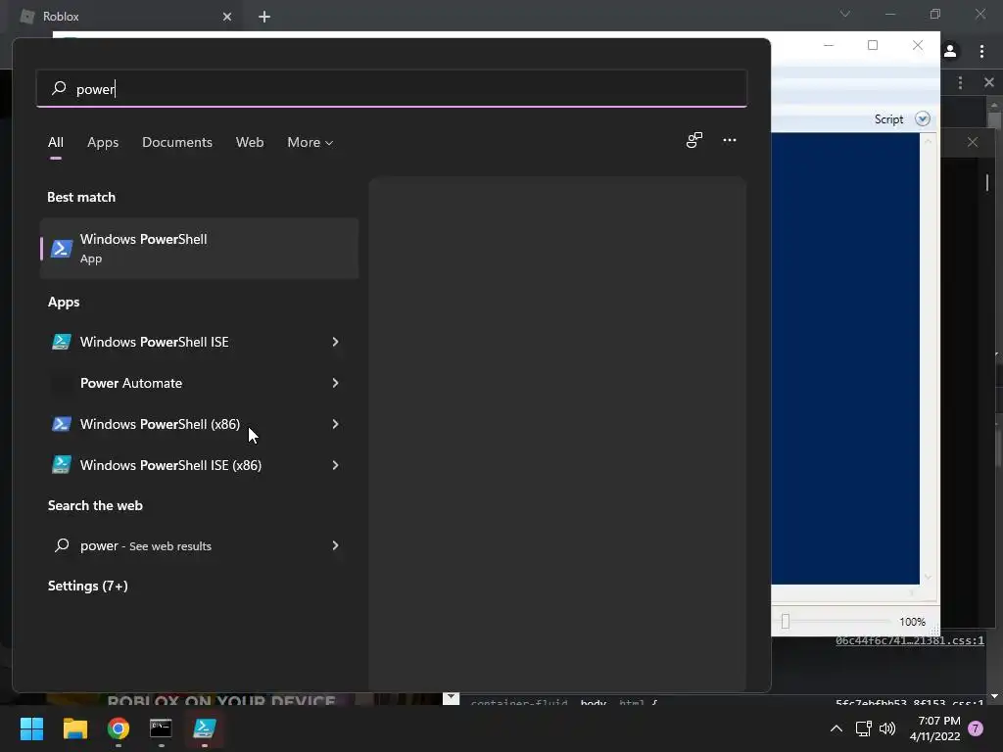Open Chrome tab search dropdown arrow
The width and height of the screenshot is (1003, 752).
pyautogui.click(x=845, y=14)
